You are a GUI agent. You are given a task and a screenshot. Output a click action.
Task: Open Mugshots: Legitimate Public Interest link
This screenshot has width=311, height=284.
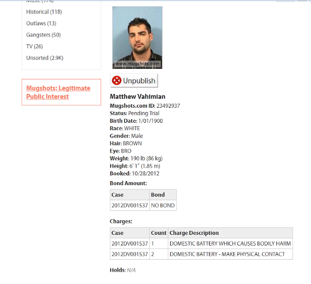point(58,92)
